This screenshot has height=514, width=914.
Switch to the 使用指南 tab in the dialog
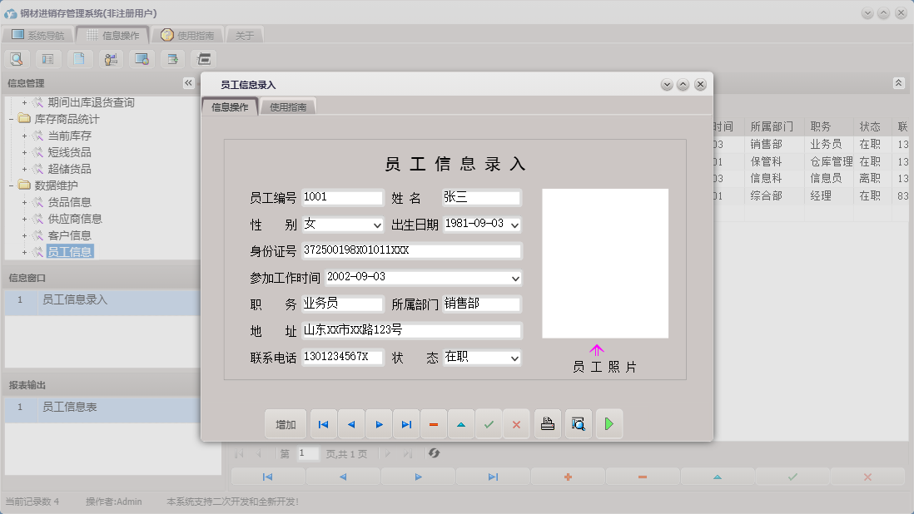click(288, 106)
